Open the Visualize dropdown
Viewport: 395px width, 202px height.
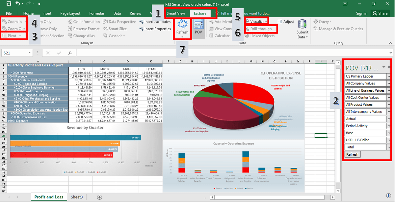[x=256, y=22]
